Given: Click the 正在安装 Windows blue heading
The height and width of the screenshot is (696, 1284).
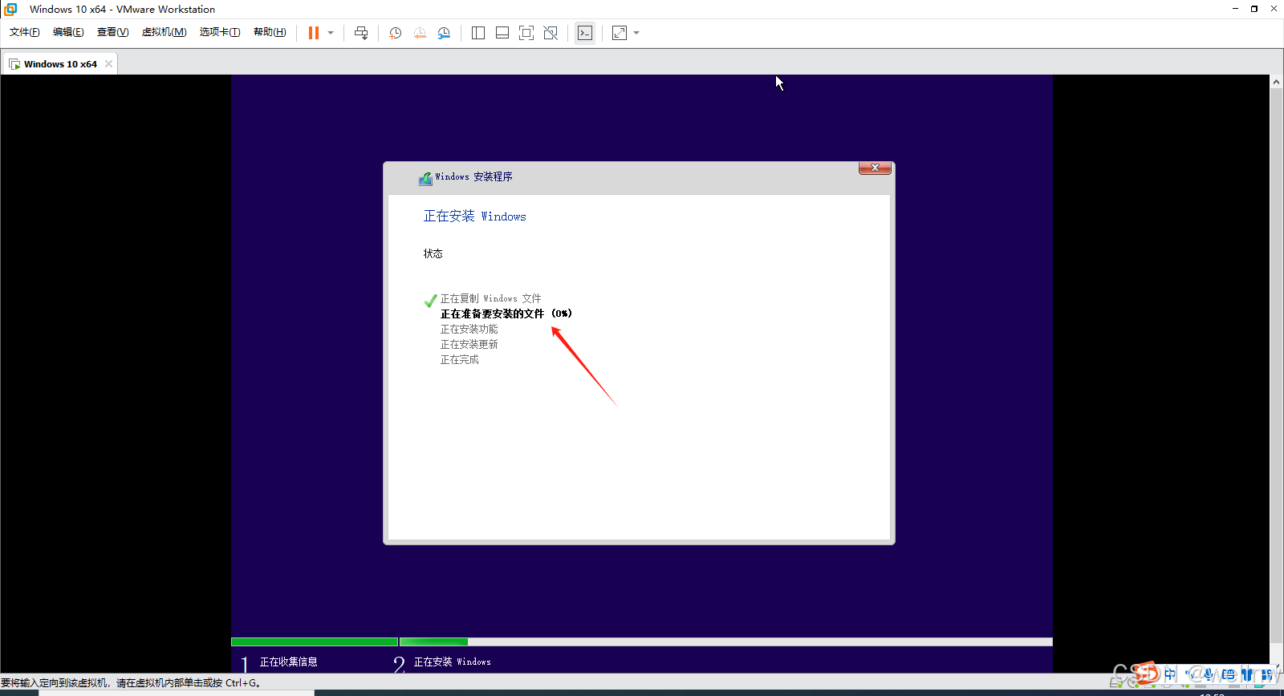Looking at the screenshot, I should 475,216.
